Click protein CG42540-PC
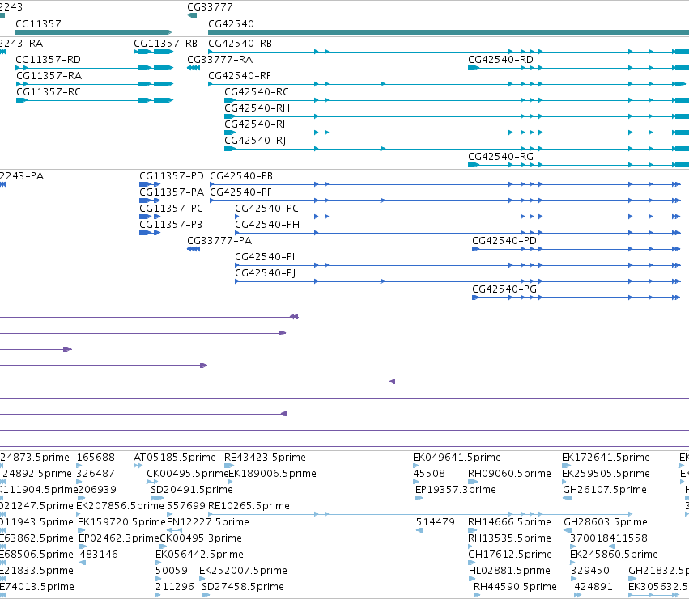Image resolution: width=689 pixels, height=599 pixels. click(266, 209)
